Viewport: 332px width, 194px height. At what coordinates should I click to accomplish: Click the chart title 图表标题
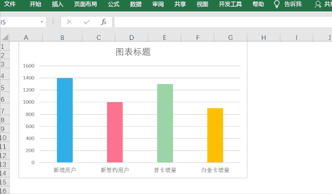coord(133,52)
